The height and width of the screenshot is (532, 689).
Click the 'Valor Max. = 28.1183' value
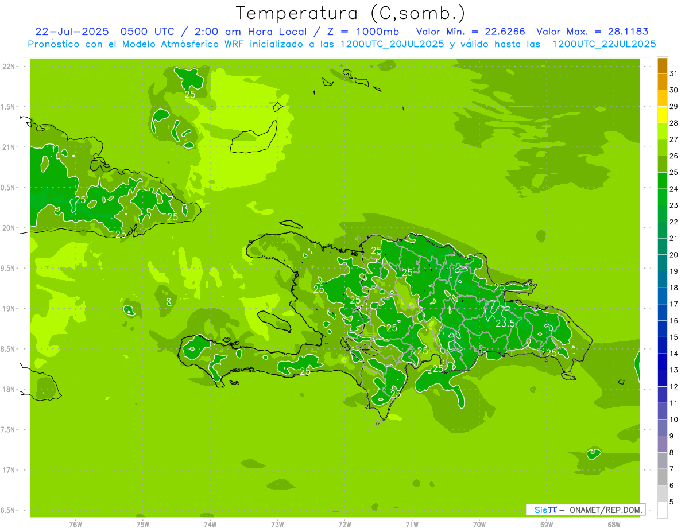pyautogui.click(x=593, y=32)
